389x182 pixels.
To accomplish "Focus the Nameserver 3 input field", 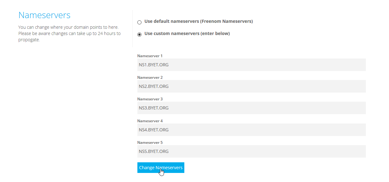I will [x=251, y=108].
